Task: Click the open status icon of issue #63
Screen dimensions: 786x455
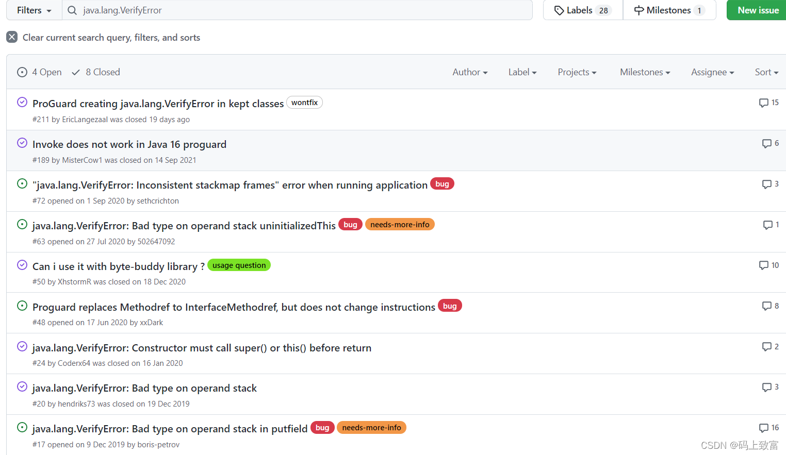Action: coord(22,224)
